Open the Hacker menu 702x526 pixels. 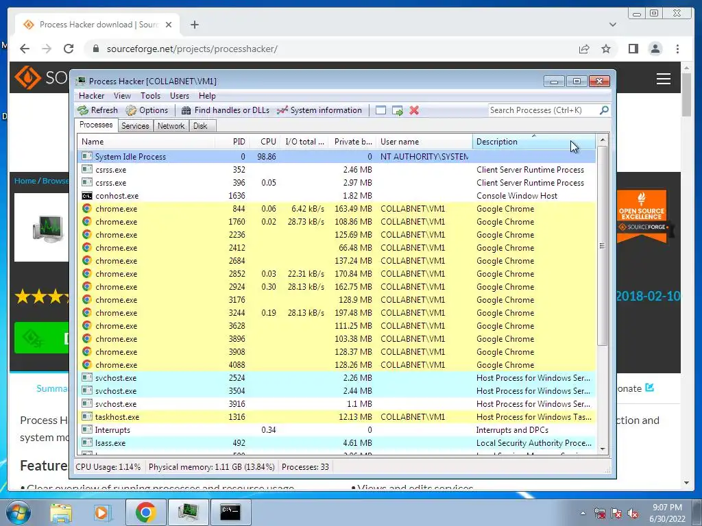tap(91, 96)
